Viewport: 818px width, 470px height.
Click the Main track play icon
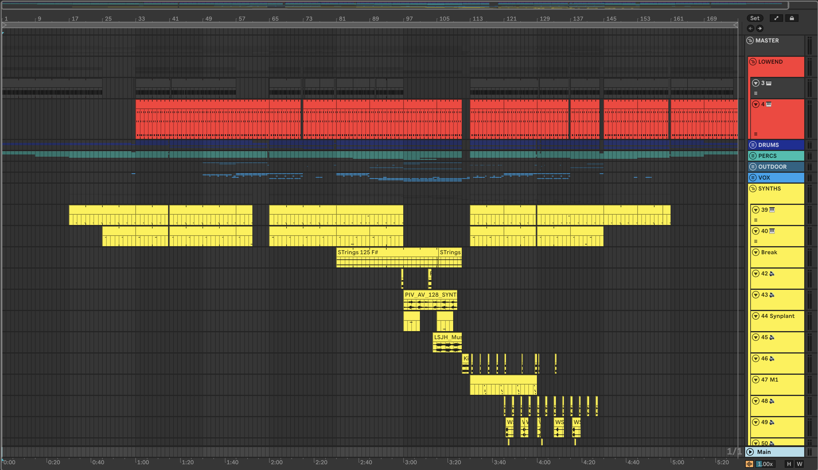(x=750, y=452)
